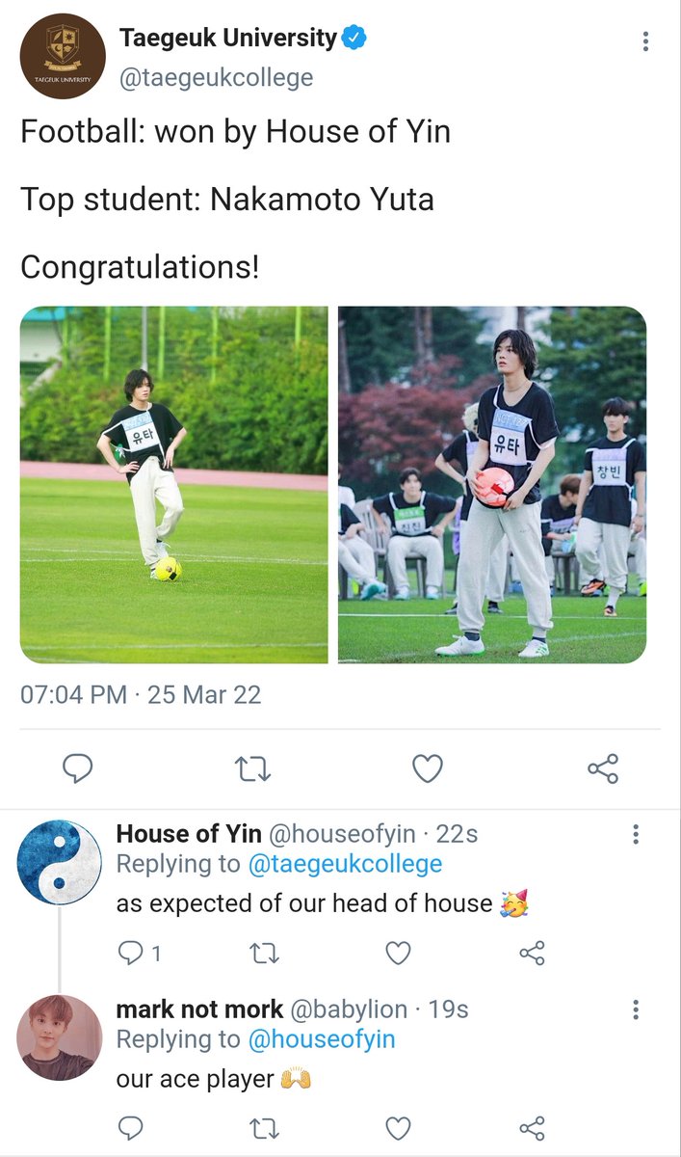681x1157 pixels.
Task: Open more options for Taegeuk University tweet
Action: 645,41
